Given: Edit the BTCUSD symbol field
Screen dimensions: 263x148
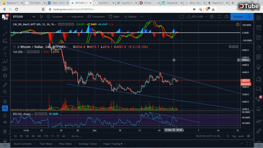Looking at the screenshot, I should [18, 16].
